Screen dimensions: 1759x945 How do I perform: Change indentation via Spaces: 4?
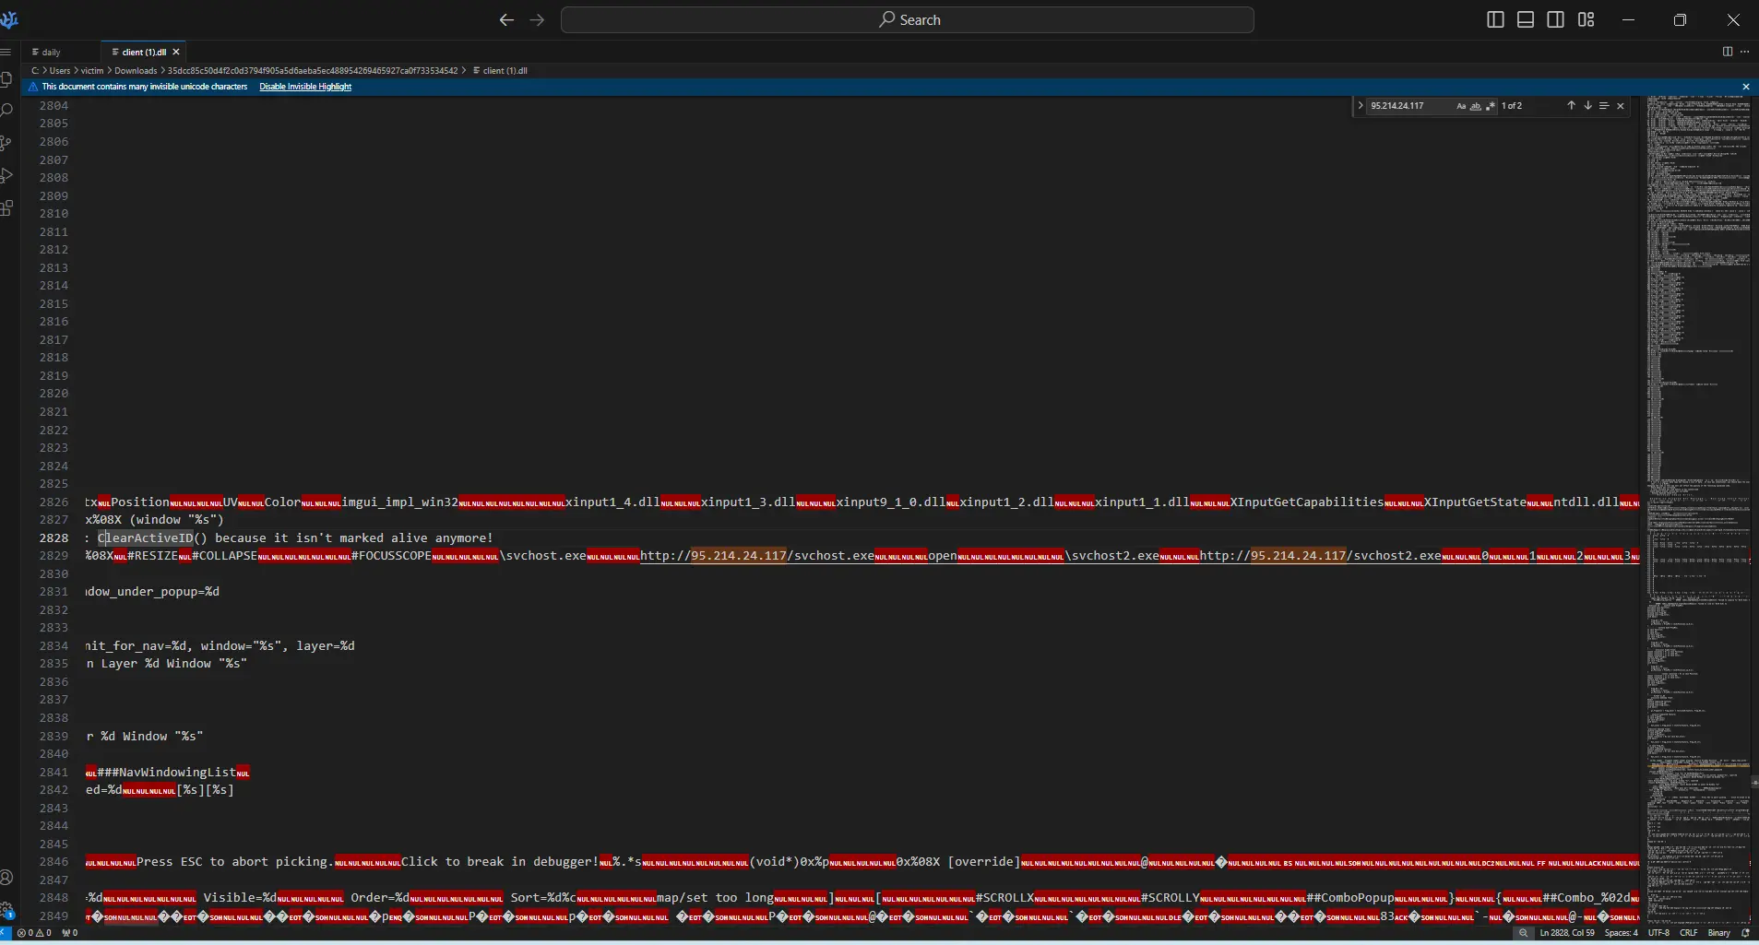point(1622,933)
